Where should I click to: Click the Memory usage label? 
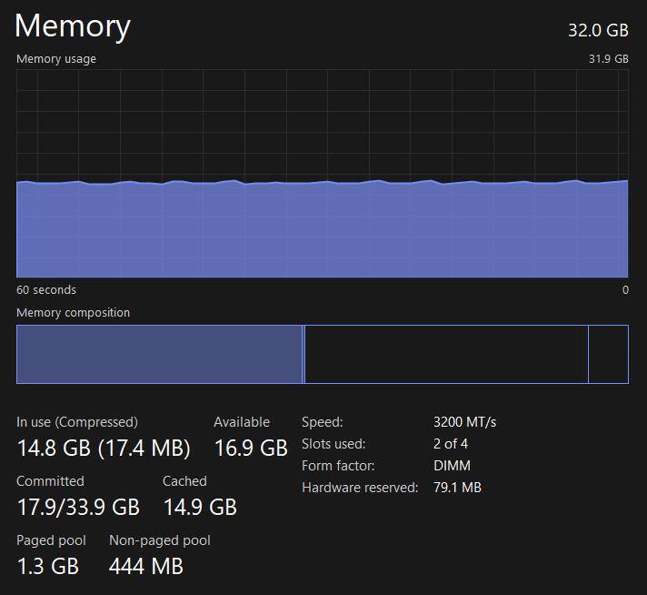56,59
